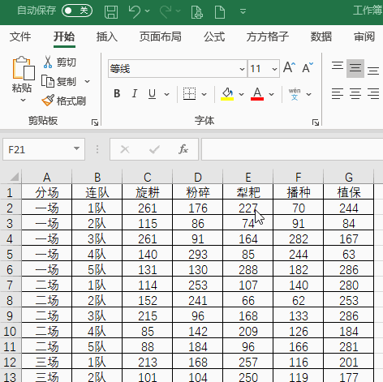Expand the phonetic guide options arrow
Image resolution: width=383 pixels, height=382 pixels.
(308, 94)
